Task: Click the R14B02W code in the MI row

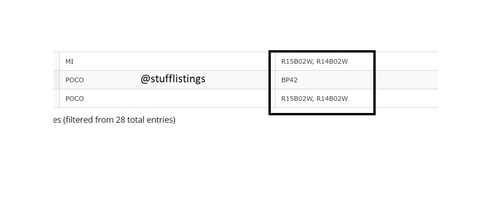Action: coord(332,61)
